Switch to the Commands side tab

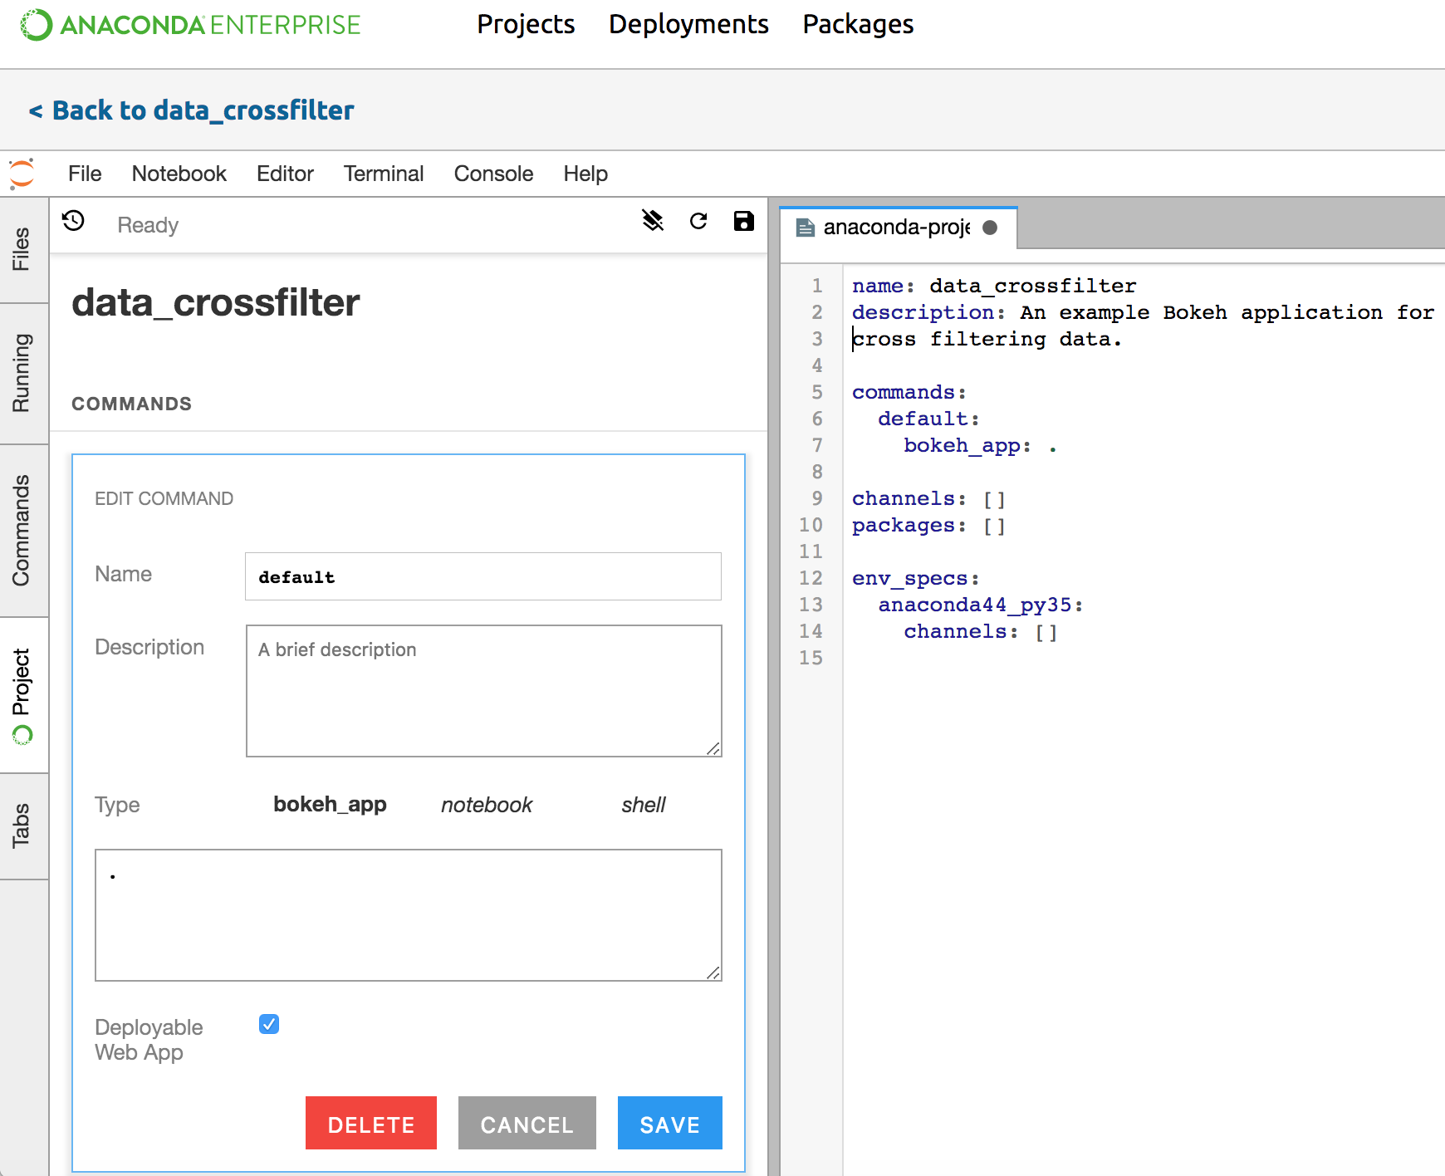coord(22,531)
